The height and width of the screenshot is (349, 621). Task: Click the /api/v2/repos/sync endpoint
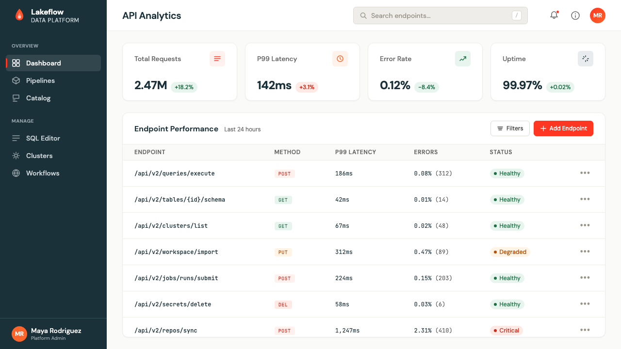click(166, 331)
